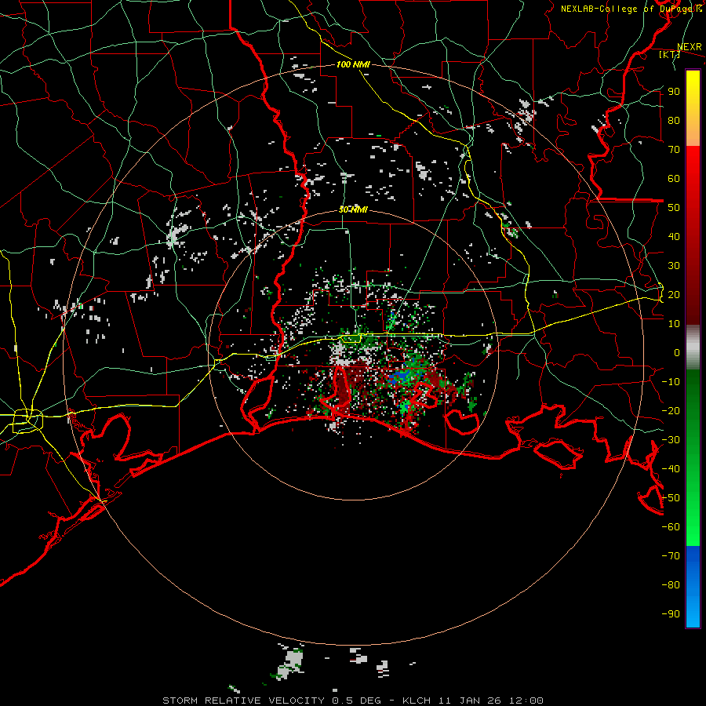Viewport: 706px width, 706px height.
Task: Click the "40" scale value
Action: 674,237
